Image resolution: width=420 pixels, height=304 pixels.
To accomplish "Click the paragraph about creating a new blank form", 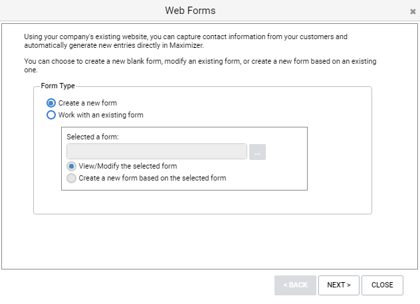I will [200, 66].
